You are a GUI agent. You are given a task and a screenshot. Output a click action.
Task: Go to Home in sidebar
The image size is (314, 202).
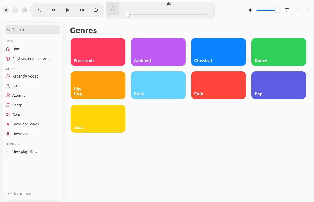(32, 49)
